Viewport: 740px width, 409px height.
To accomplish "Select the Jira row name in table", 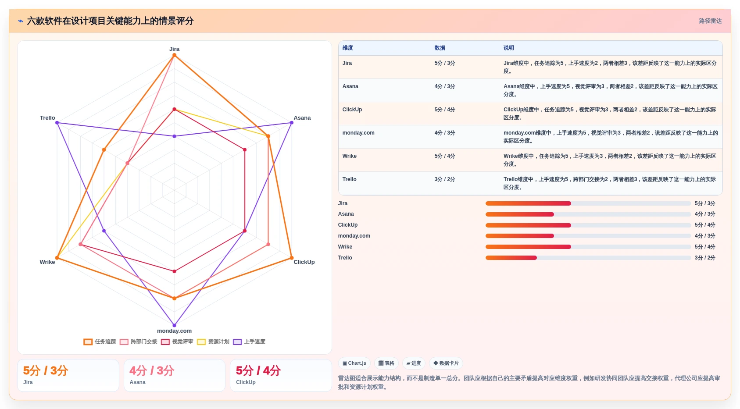I will tap(347, 63).
